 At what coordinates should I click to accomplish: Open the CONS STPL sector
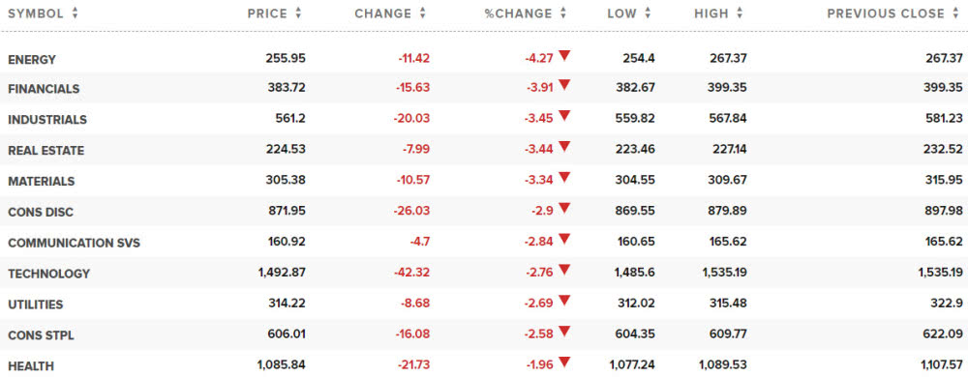pos(41,335)
